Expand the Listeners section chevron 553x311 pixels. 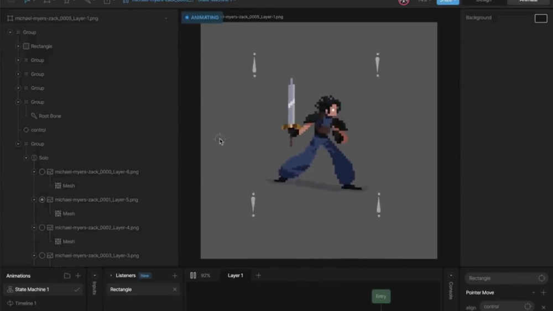(x=111, y=276)
